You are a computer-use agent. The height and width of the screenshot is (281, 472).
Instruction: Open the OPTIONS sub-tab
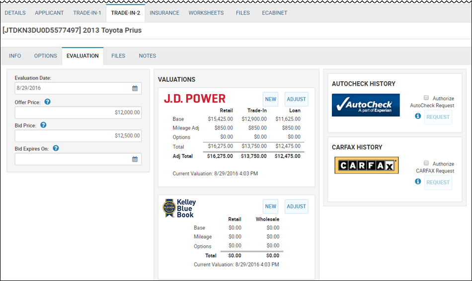pos(45,56)
